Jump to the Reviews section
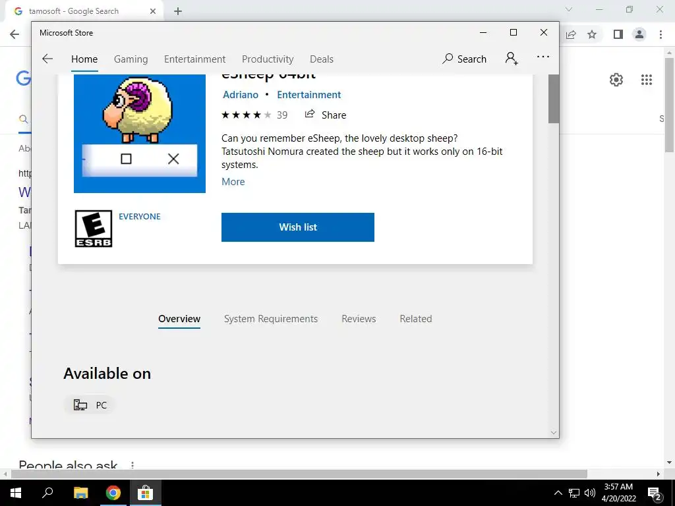 [359, 319]
